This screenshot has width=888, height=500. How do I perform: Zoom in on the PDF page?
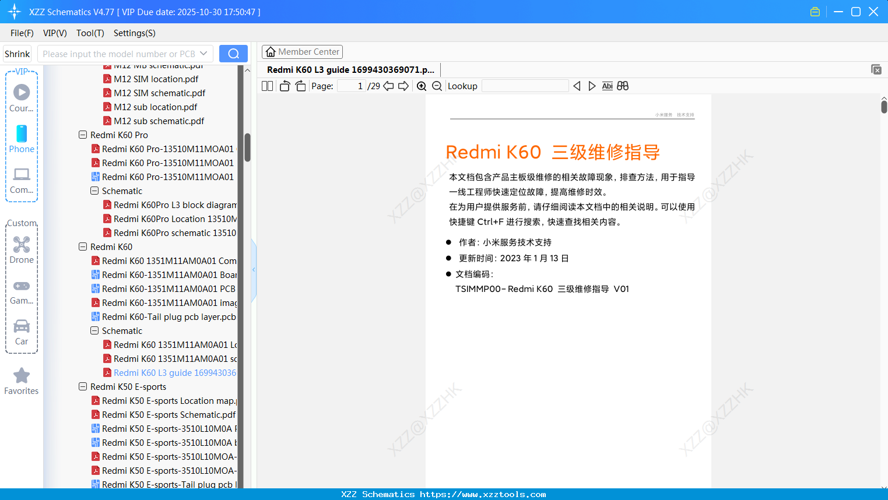click(x=421, y=86)
